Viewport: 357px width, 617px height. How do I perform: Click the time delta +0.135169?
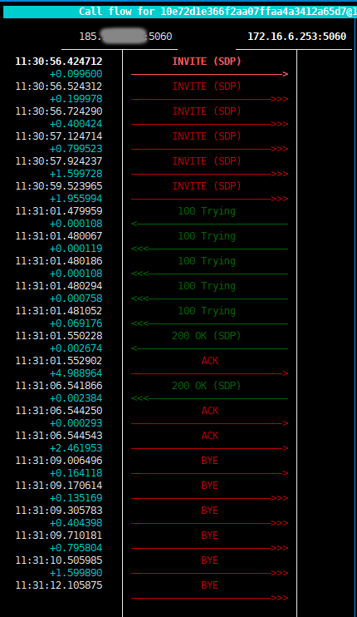[x=76, y=498]
